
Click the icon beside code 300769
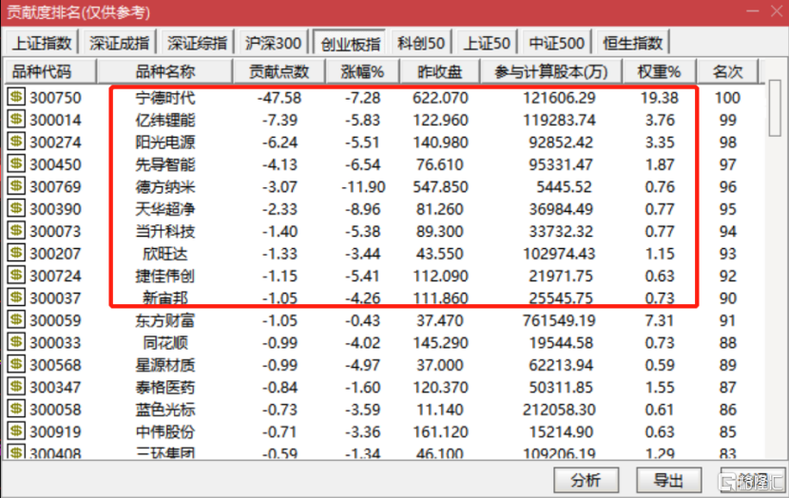pos(16,186)
